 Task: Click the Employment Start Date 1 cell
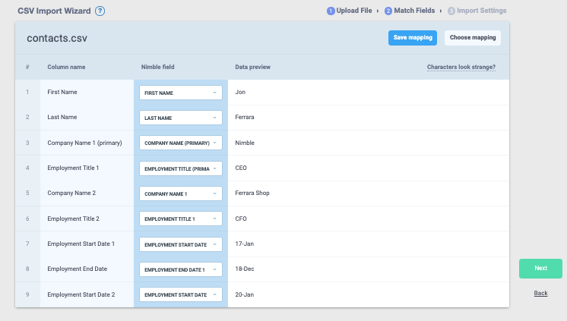pos(81,244)
